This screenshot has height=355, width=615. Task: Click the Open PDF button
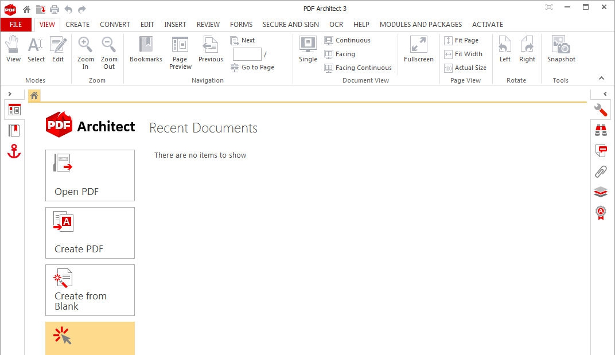point(89,175)
